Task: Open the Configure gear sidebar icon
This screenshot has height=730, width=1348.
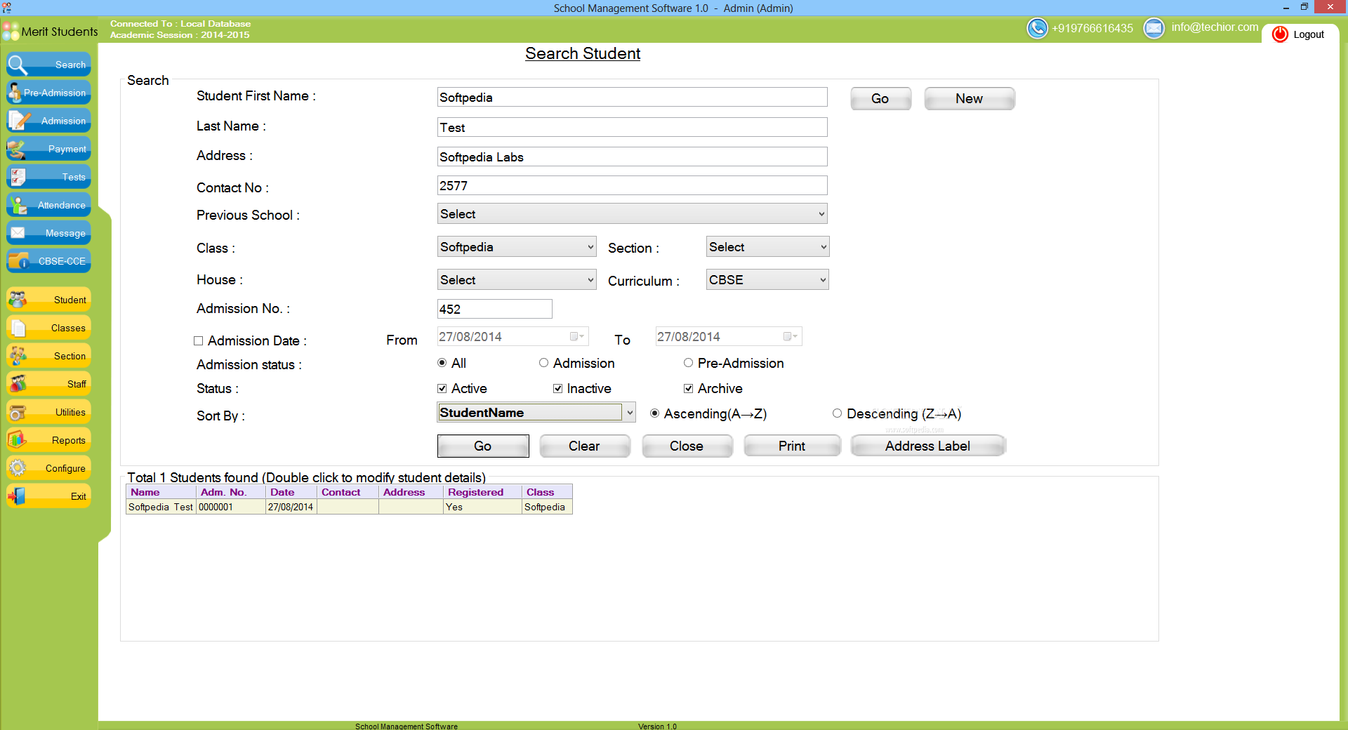Action: pos(18,468)
